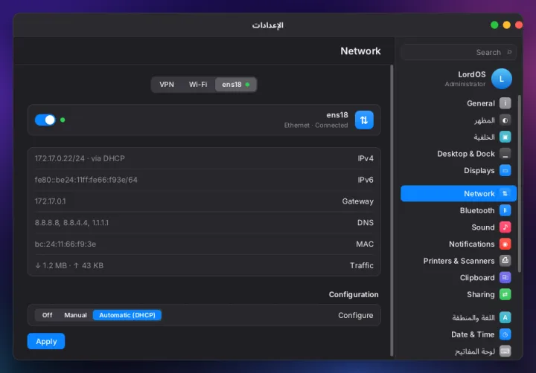
Task: Open the General settings icon
Action: click(x=505, y=103)
